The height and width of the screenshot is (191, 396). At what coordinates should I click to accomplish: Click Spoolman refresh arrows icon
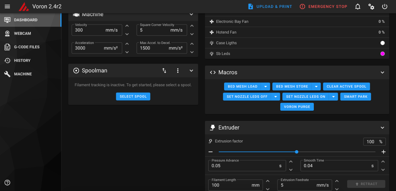tap(164, 70)
